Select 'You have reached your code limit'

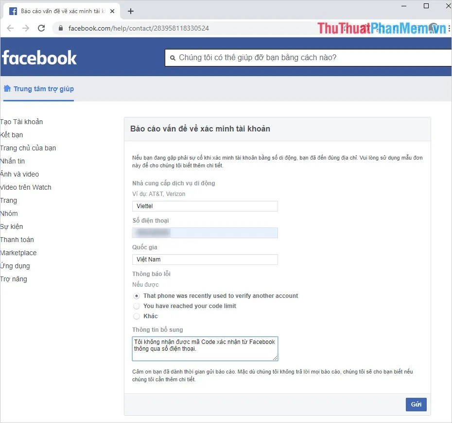(x=137, y=306)
